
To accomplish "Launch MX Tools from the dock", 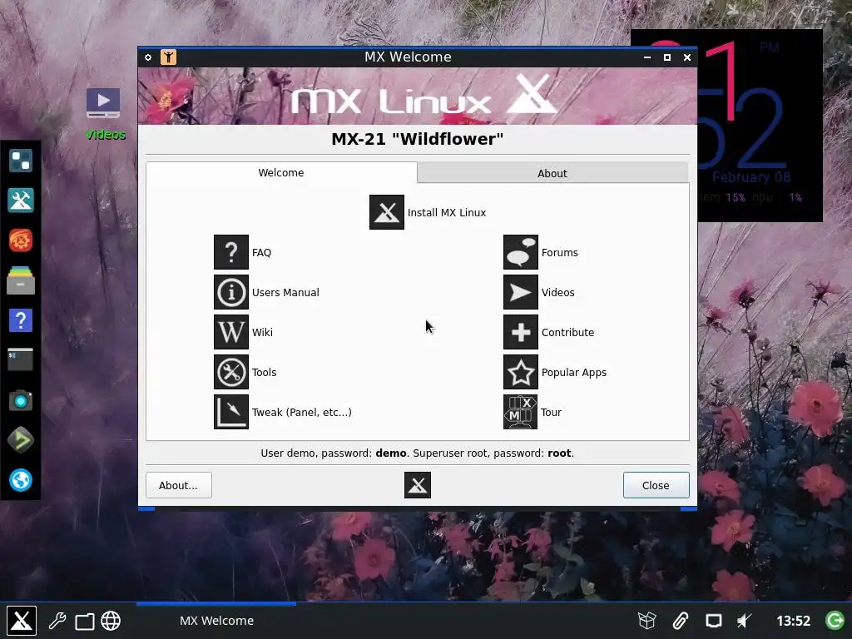I will click(x=21, y=201).
